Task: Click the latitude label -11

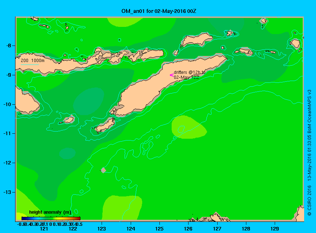Action: click(7, 134)
